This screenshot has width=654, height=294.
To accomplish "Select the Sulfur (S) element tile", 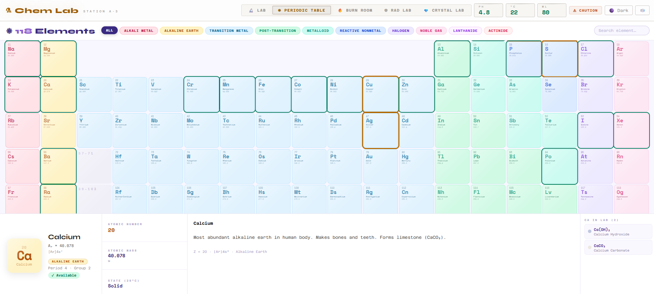I will click(x=560, y=59).
